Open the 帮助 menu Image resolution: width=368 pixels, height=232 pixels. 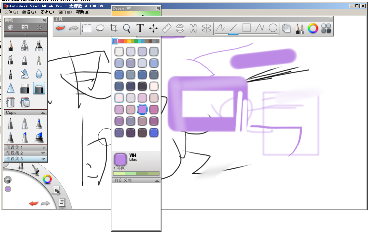click(83, 12)
